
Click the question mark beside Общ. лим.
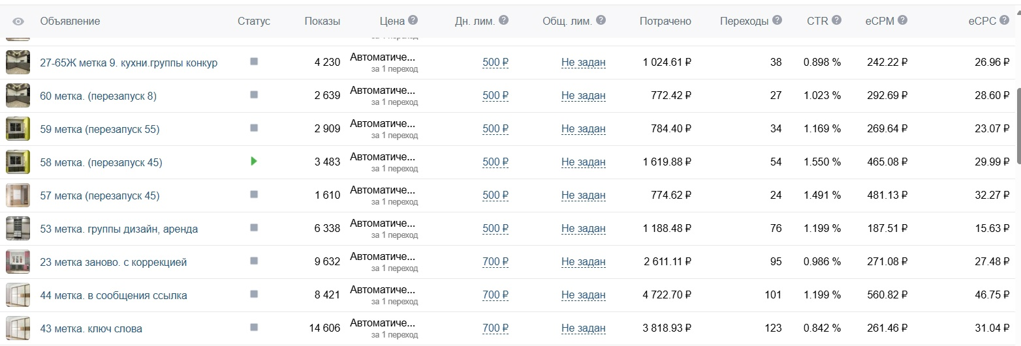pyautogui.click(x=601, y=20)
